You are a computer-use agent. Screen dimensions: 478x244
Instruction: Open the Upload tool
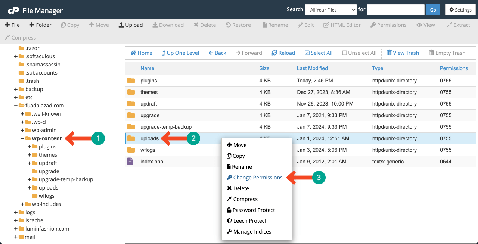pos(131,25)
